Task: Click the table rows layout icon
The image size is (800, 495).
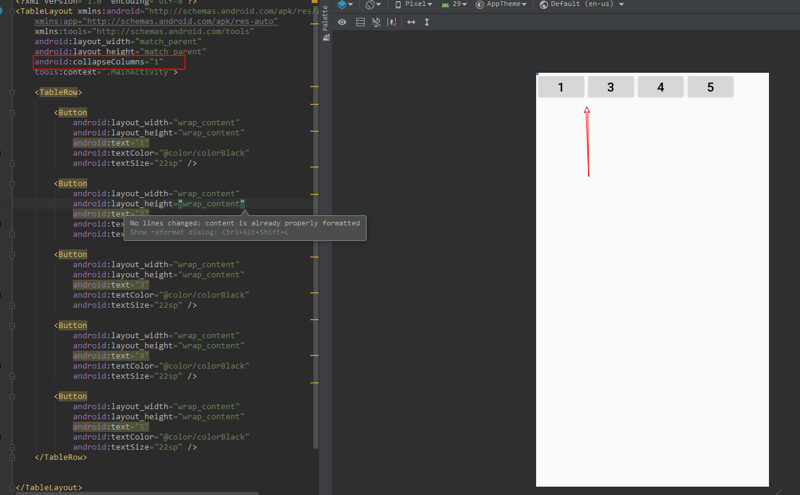Action: click(360, 22)
